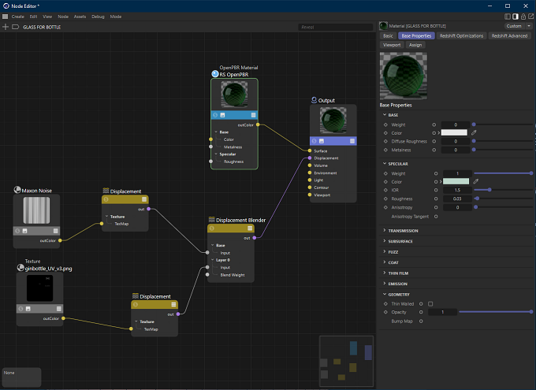Click the Viewport button
Viewport: 536px width, 390px height.
click(392, 45)
